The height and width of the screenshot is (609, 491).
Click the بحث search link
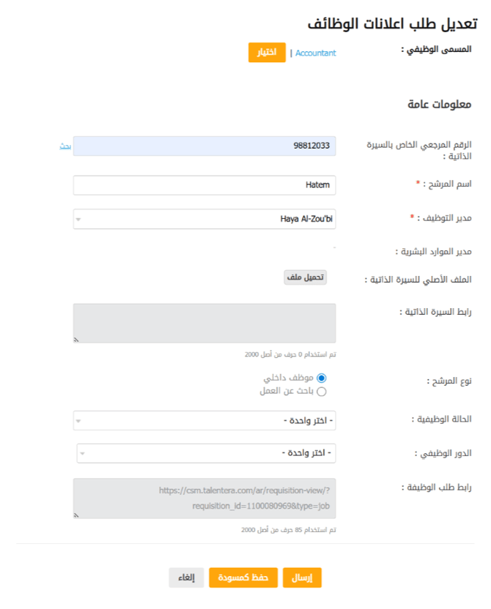pos(65,146)
